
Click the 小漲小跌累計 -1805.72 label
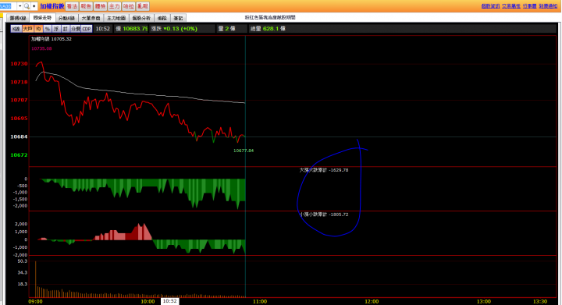click(324, 215)
